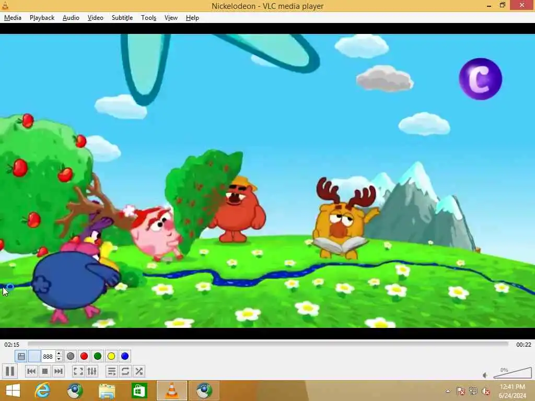The image size is (535, 401).
Task: Select VLC cone taskbar button
Action: tap(171, 391)
